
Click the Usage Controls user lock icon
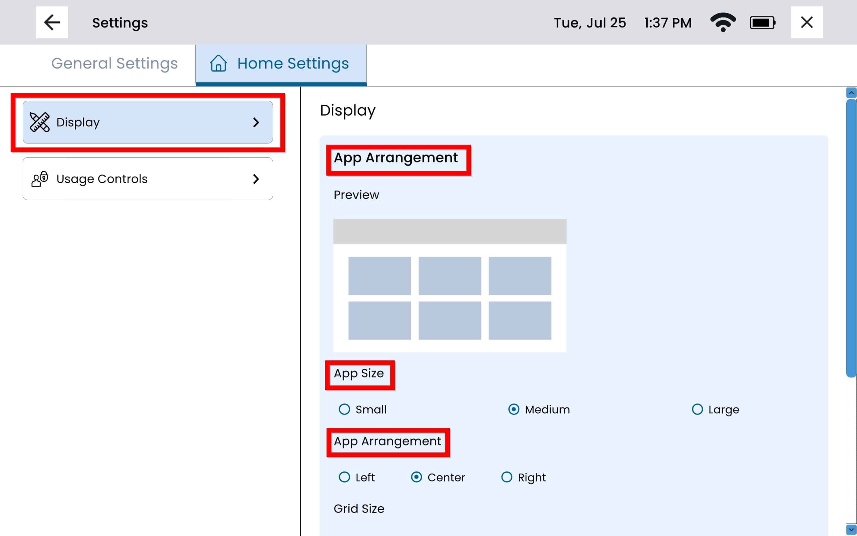click(x=39, y=179)
